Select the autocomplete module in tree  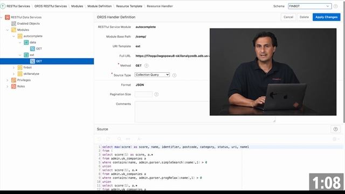[33, 36]
